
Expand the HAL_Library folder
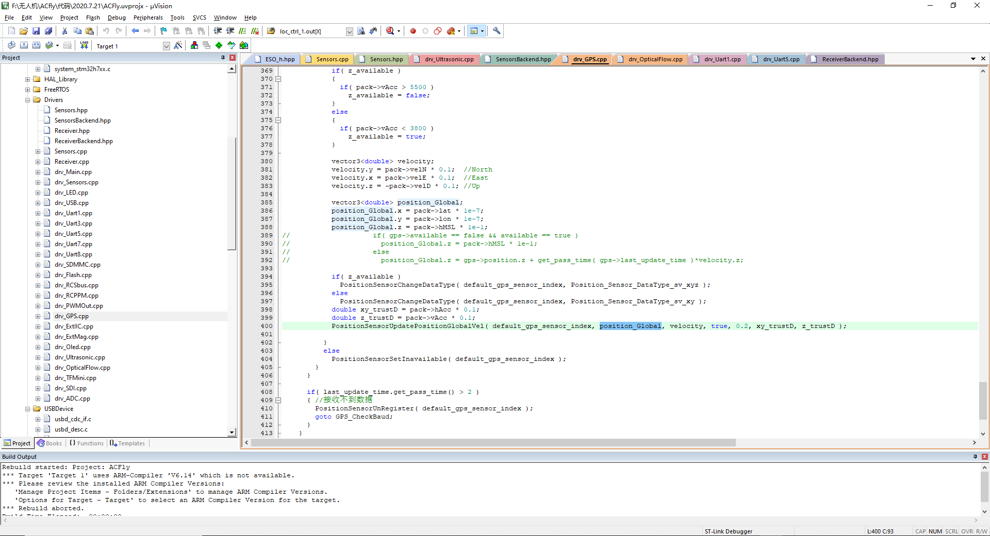tap(28, 79)
